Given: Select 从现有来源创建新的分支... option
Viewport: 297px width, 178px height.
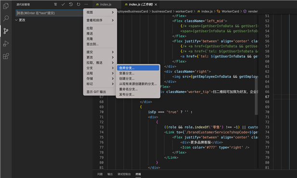Looking at the screenshot, I should pos(138,84).
